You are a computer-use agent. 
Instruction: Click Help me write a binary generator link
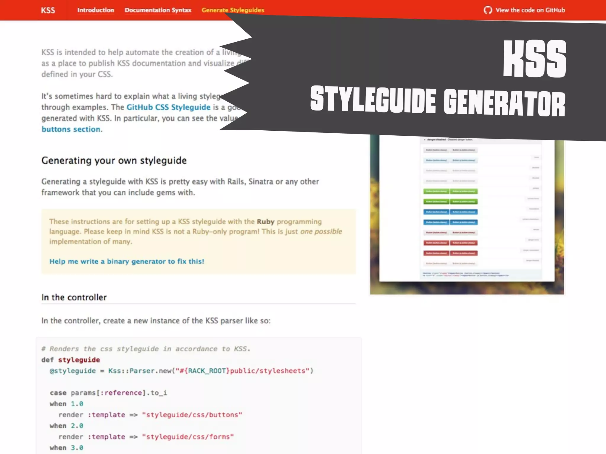click(127, 261)
